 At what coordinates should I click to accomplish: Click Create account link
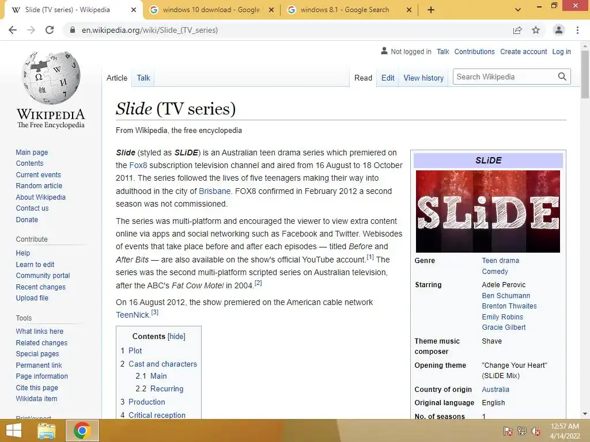pos(523,51)
